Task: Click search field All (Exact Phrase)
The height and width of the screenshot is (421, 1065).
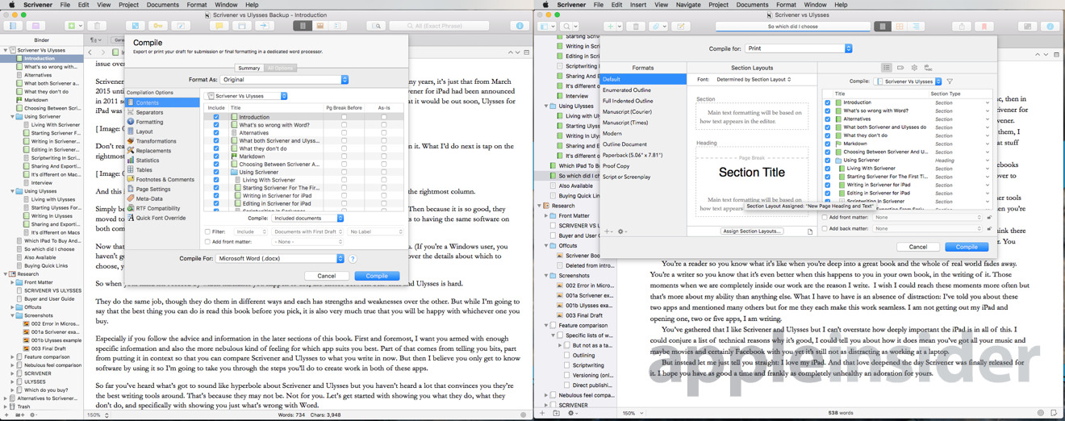Action: pyautogui.click(x=440, y=26)
